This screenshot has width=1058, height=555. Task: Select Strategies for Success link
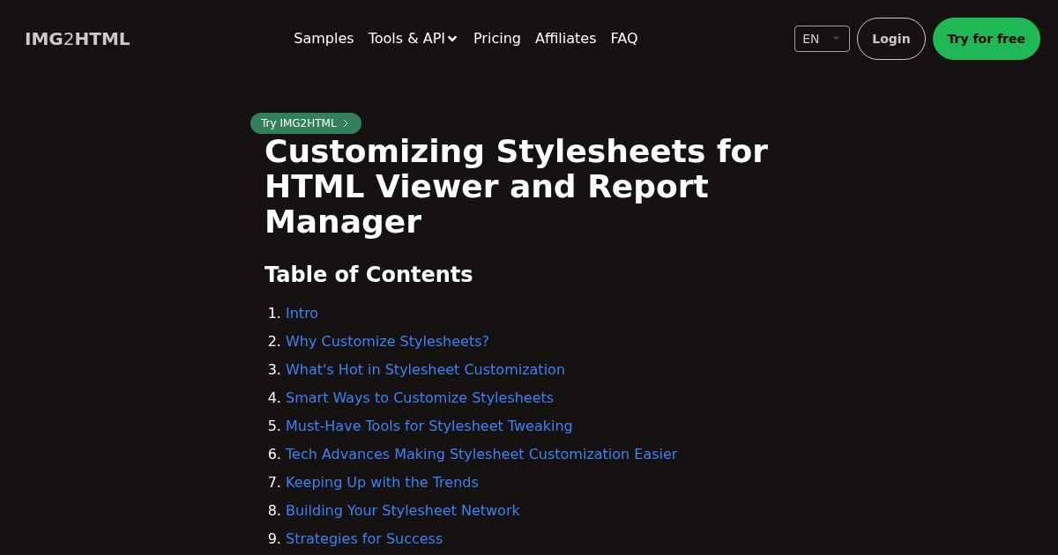[364, 538]
